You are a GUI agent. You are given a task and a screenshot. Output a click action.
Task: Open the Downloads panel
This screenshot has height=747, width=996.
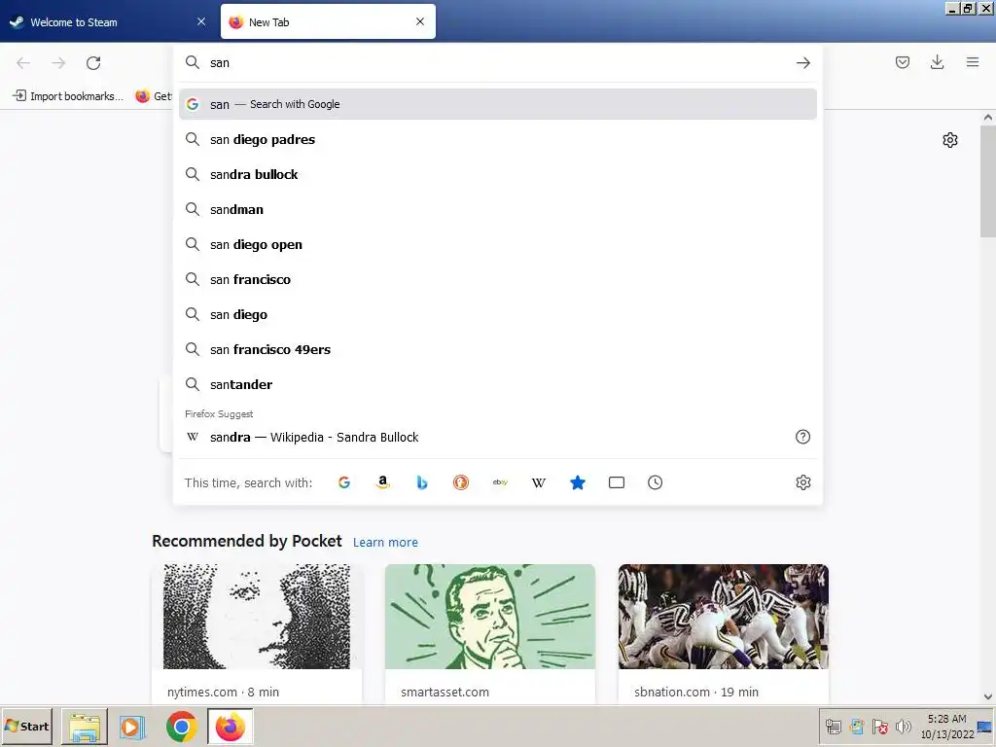(937, 62)
